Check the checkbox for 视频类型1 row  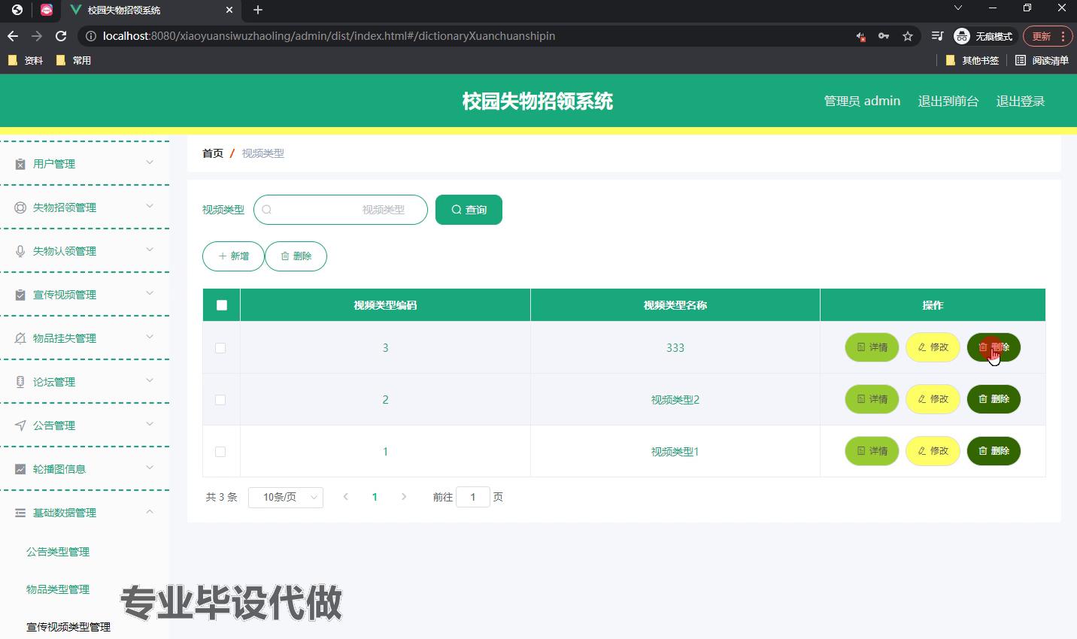[x=220, y=452]
